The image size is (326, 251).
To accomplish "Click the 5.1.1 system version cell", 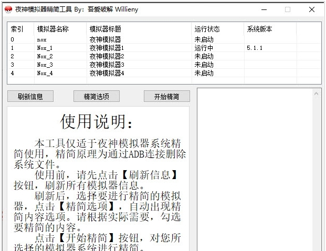I will tap(255, 48).
